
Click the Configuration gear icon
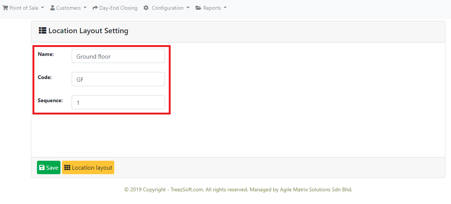[x=146, y=8]
